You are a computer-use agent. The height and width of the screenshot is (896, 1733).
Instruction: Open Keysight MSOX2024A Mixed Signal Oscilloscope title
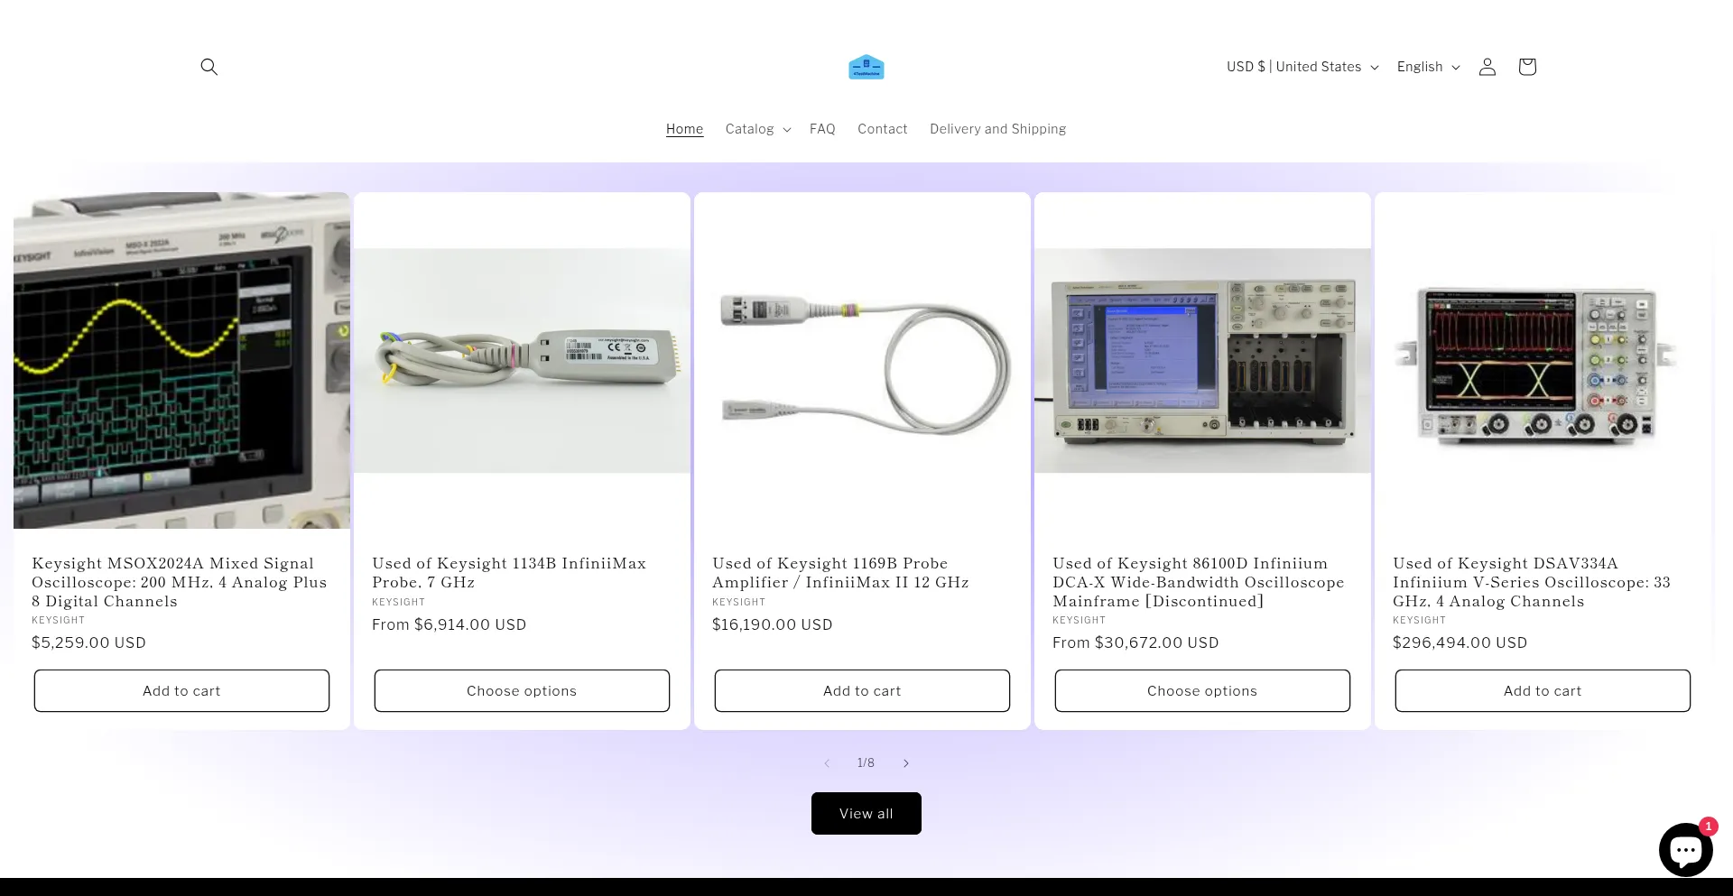(x=180, y=582)
